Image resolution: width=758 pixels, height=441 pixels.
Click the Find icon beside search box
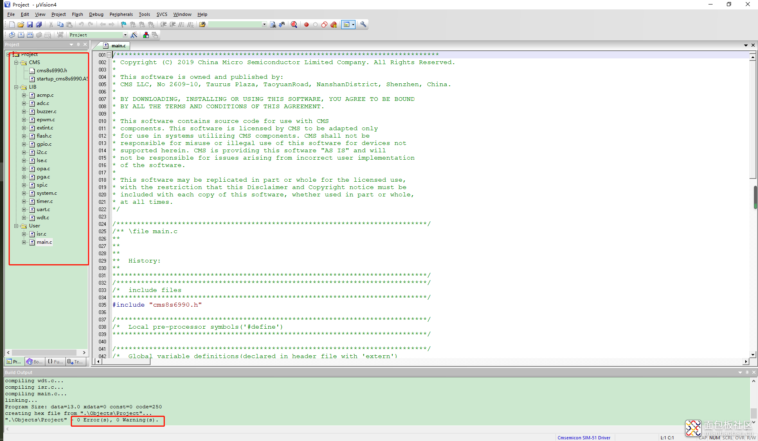(273, 24)
